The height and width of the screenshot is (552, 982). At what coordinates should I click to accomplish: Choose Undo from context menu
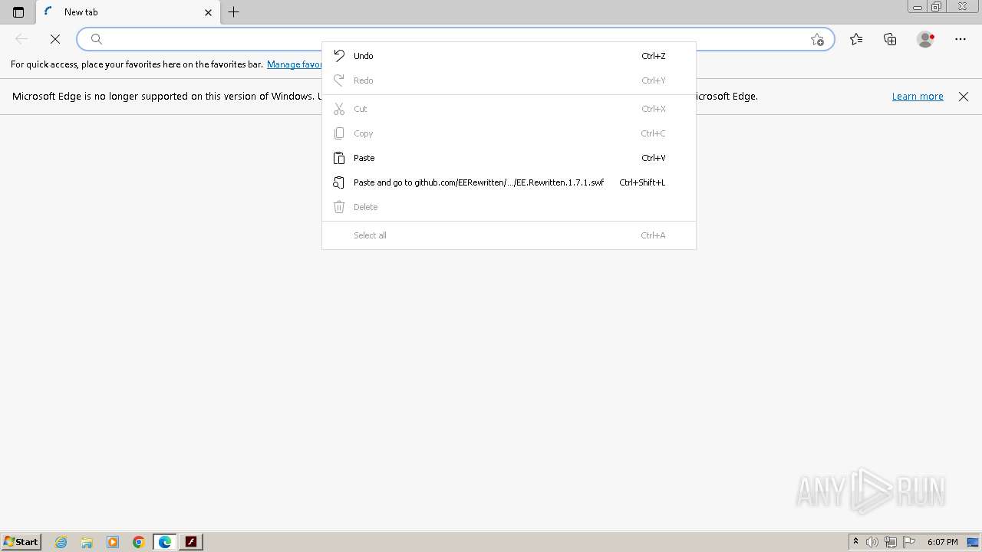[509, 56]
